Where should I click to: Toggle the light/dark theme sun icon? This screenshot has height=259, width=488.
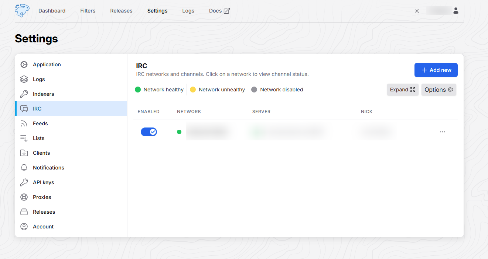coord(417,11)
